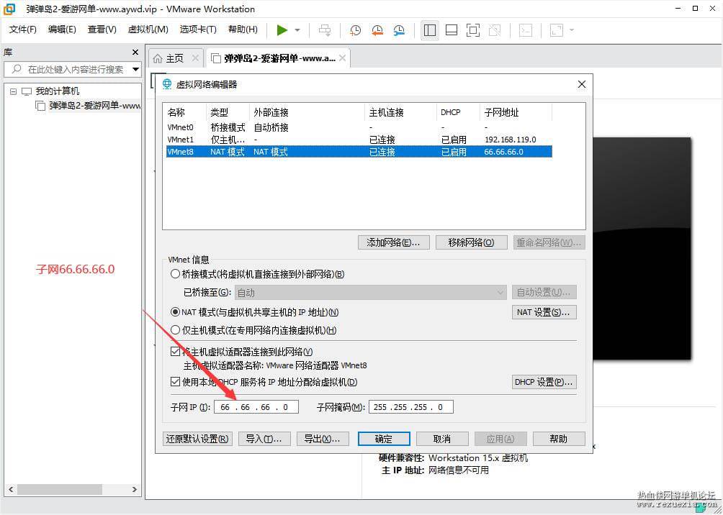The height and width of the screenshot is (515, 723).
Task: Click the stretch guest display icon
Action: [557, 30]
